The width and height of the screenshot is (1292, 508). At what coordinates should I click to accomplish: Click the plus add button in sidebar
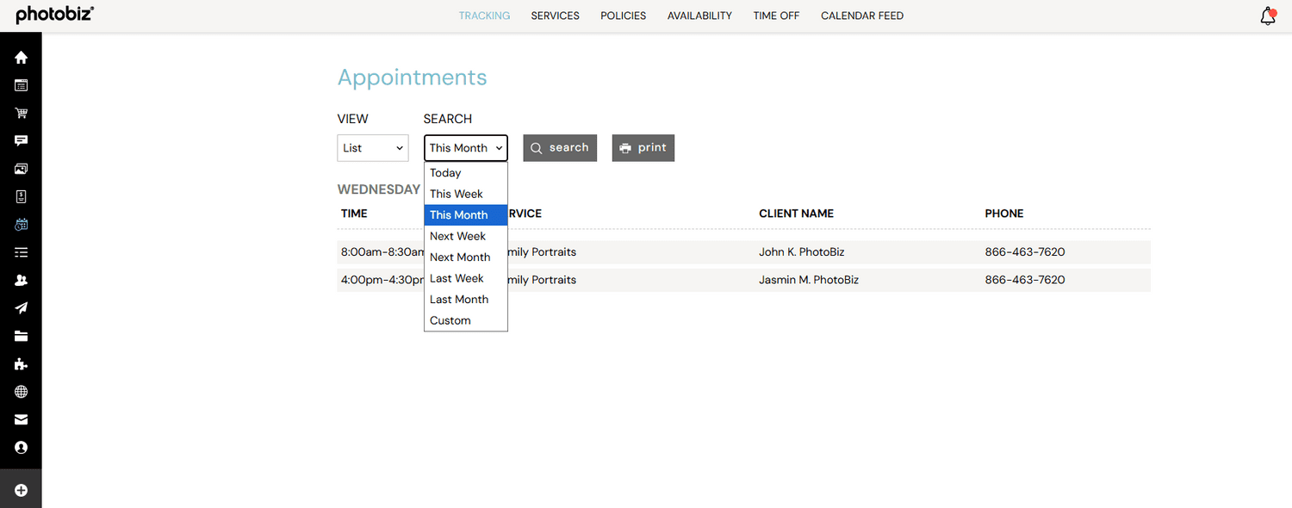pos(21,490)
